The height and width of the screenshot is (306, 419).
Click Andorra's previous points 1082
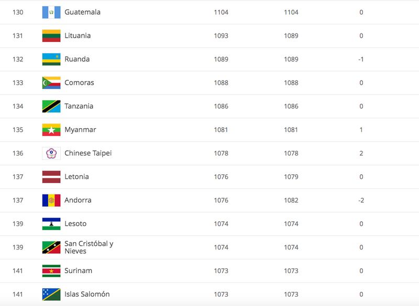click(x=291, y=200)
